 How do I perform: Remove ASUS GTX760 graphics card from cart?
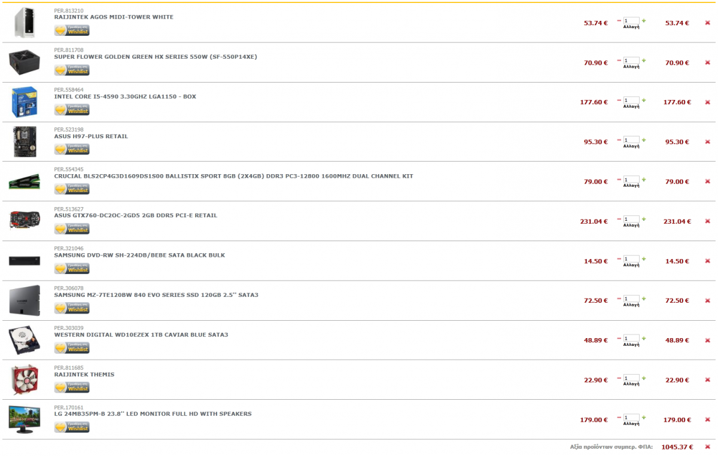[707, 221]
